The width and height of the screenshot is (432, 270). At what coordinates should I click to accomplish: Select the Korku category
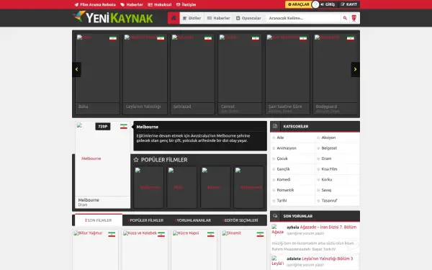(x=326, y=179)
